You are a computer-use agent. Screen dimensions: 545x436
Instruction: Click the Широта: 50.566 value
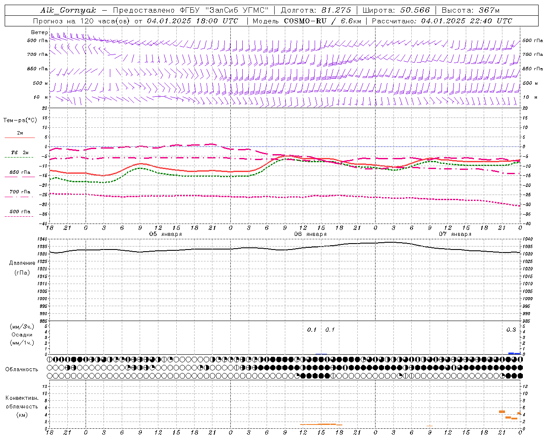(396, 10)
